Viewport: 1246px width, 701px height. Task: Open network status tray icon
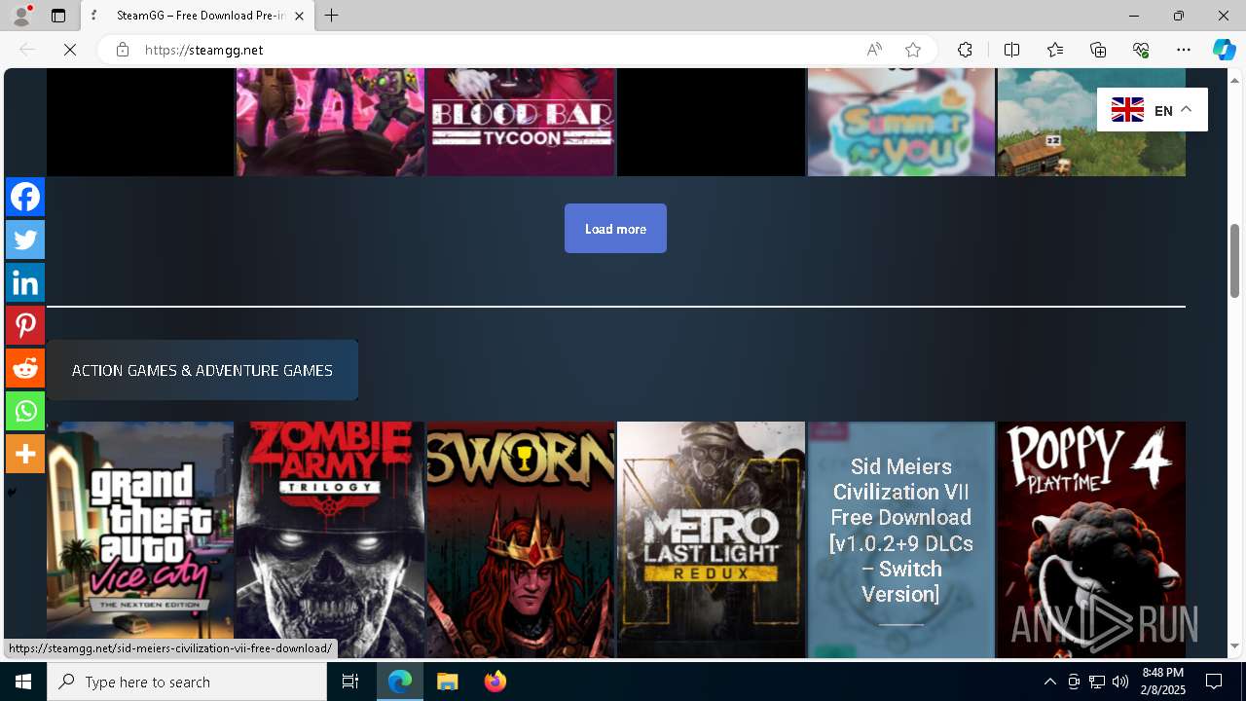1097,682
